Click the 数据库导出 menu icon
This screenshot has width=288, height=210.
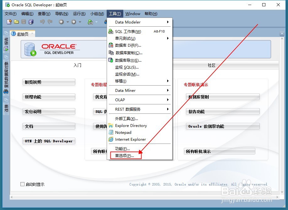pyautogui.click(x=111, y=60)
